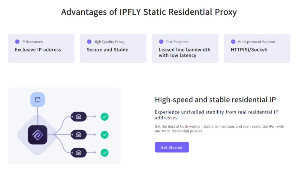
Task: Click the middle dark proxy node icon
Action: [78, 135]
